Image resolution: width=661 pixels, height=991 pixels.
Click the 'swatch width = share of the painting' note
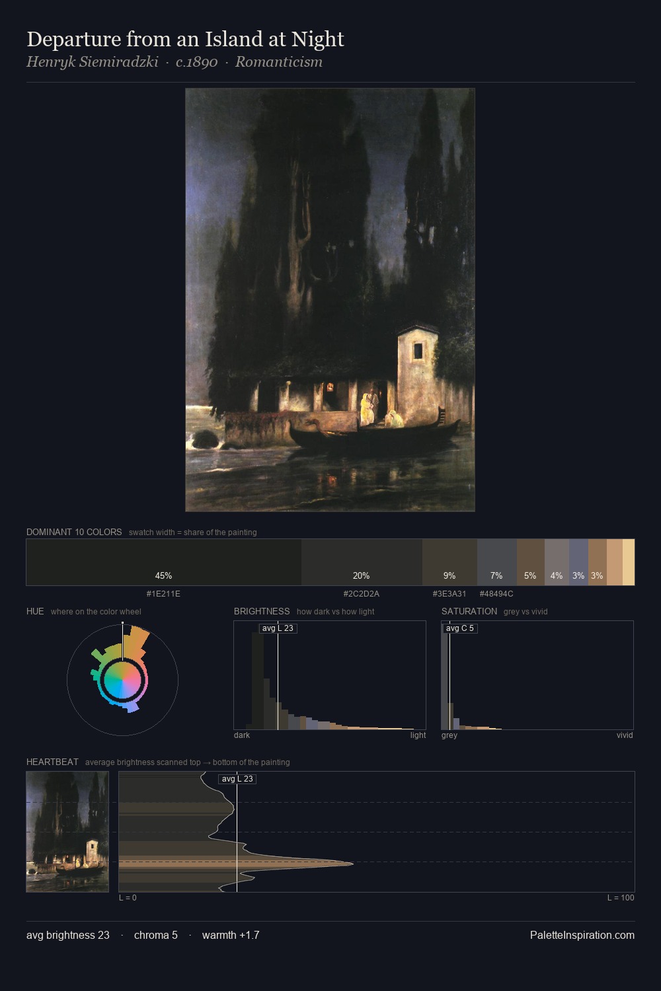[x=193, y=532]
